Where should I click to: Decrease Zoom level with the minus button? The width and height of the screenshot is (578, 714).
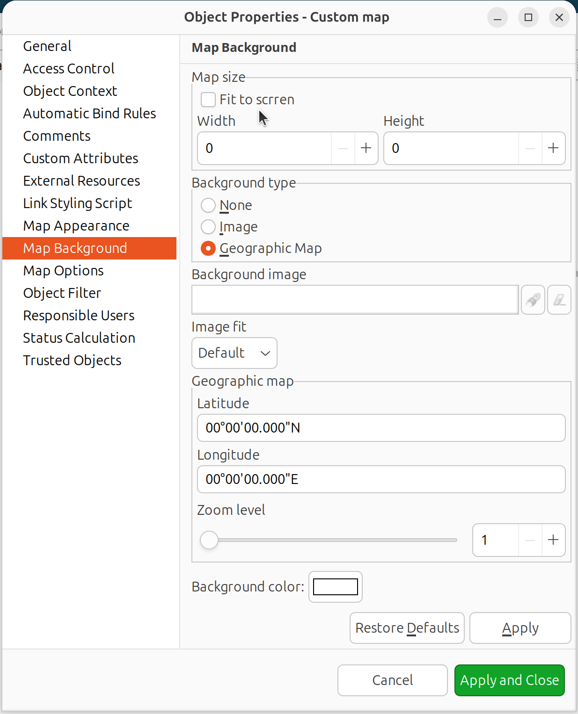530,540
